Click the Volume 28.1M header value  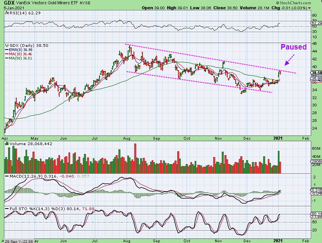[x=254, y=8]
